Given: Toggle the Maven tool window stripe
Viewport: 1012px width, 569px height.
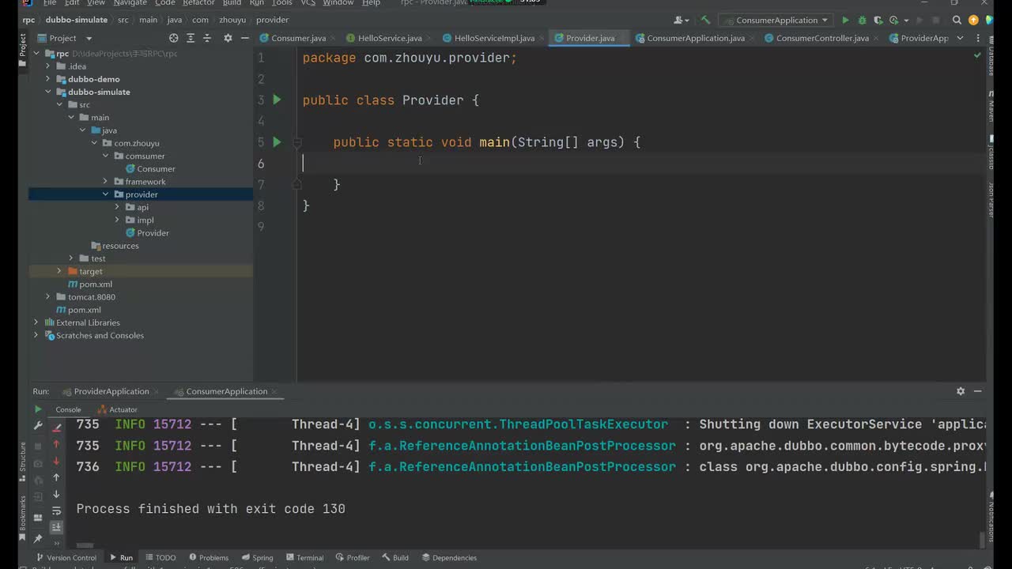Looking at the screenshot, I should (x=991, y=105).
